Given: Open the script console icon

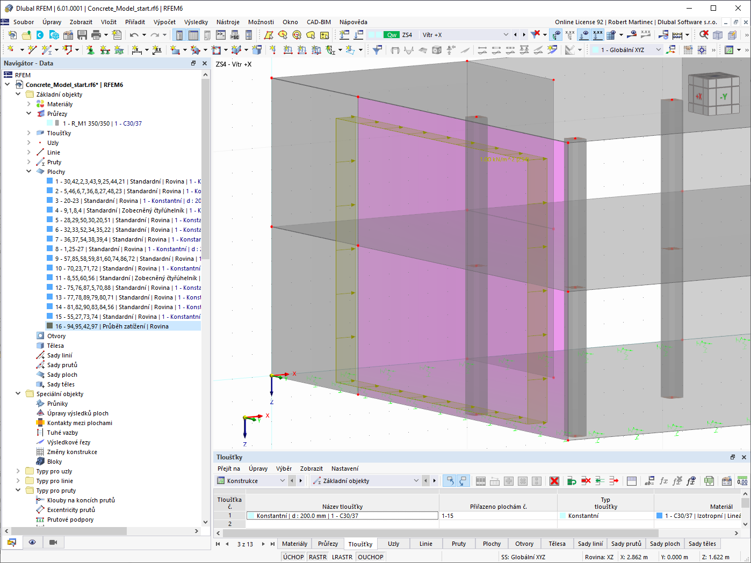Looking at the screenshot, I should 221,35.
